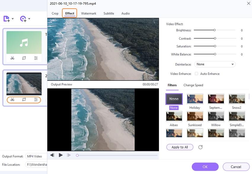Image resolution: width=252 pixels, height=174 pixels.
Task: Click effect sliders icon under beach video
Action: 36,100
